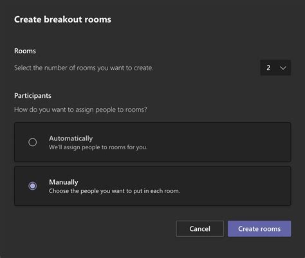The height and width of the screenshot is (258, 305).
Task: Click the Rooms section heading
Action: point(25,51)
